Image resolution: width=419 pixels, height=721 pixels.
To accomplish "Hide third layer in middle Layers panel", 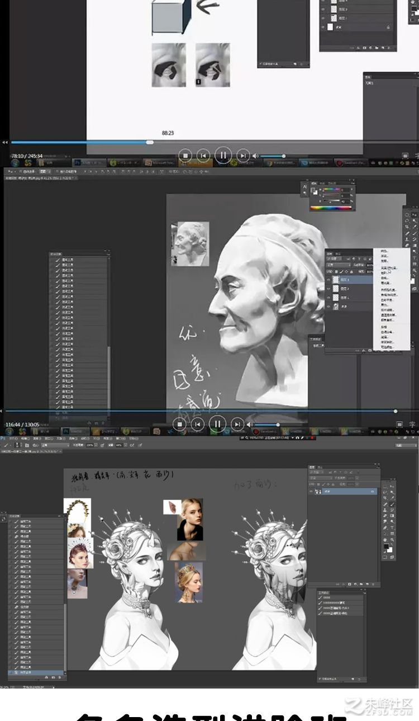I will pyautogui.click(x=328, y=298).
